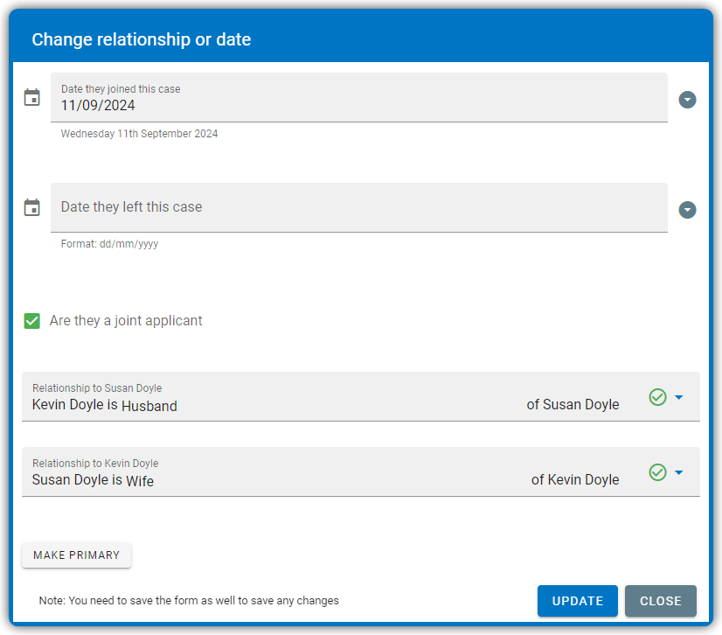
Task: Click the 'Are they a joint applicant' label
Action: tap(126, 320)
